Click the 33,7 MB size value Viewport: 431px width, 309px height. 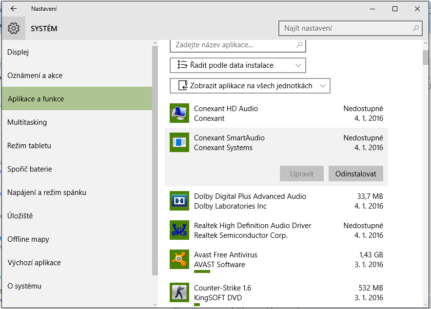(x=370, y=196)
